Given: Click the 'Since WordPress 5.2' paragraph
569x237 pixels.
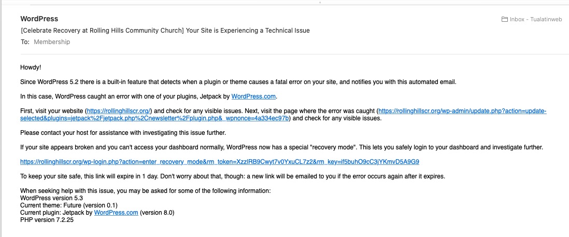Looking at the screenshot, I should [x=238, y=82].
